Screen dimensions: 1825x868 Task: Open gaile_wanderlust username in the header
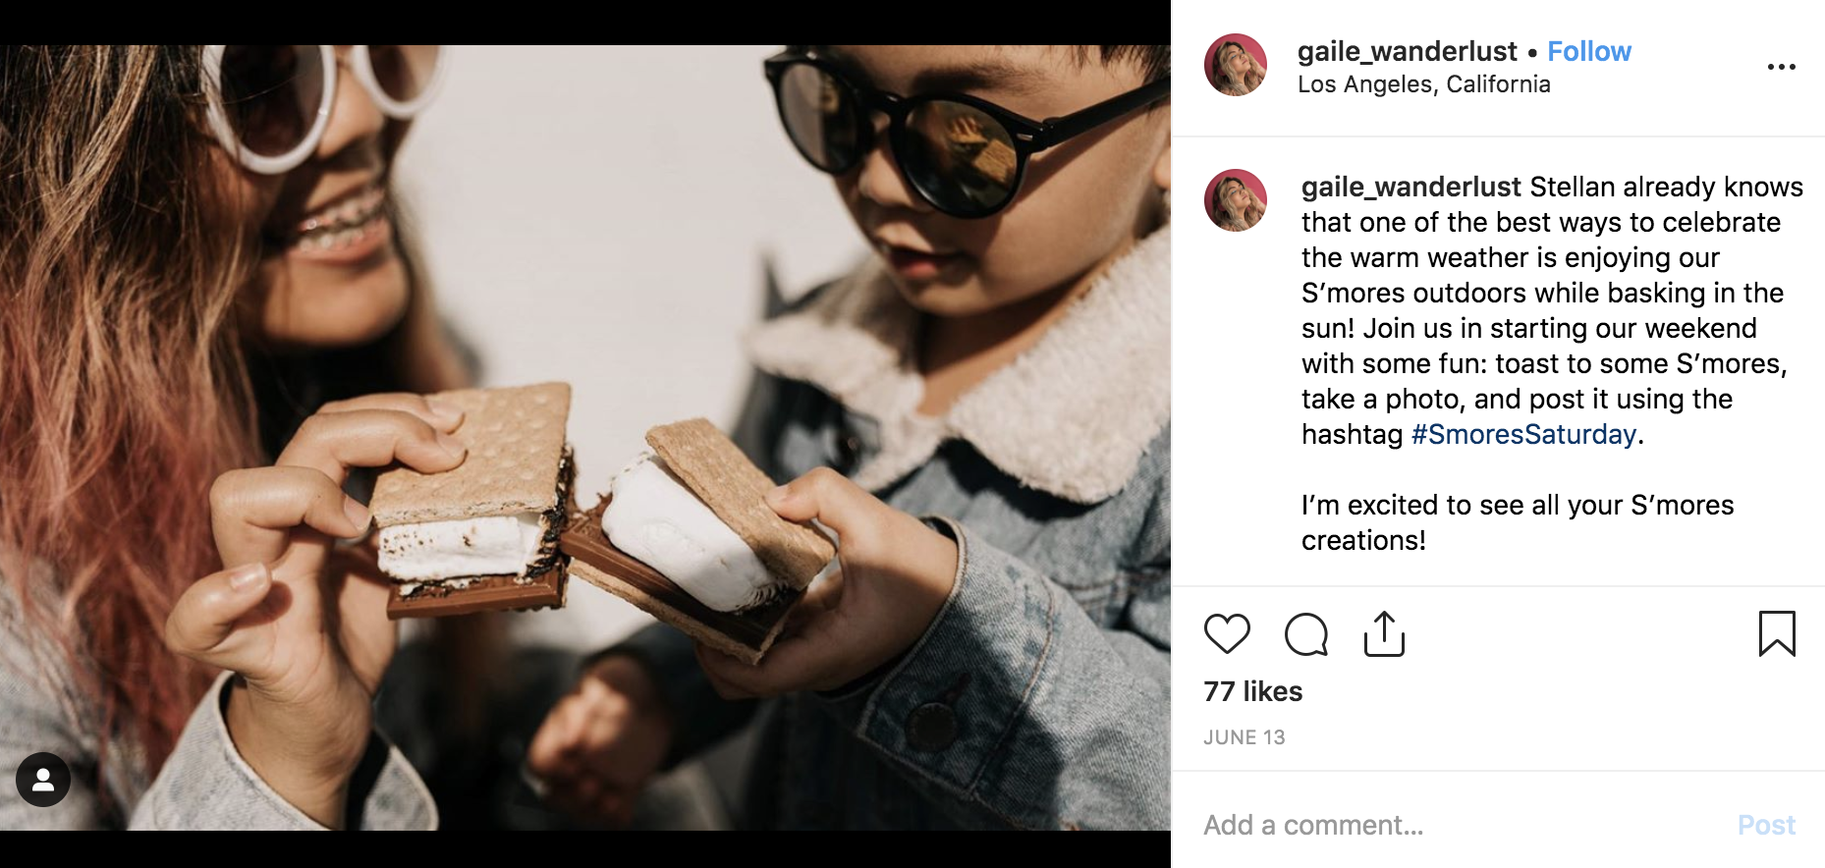[x=1407, y=51]
